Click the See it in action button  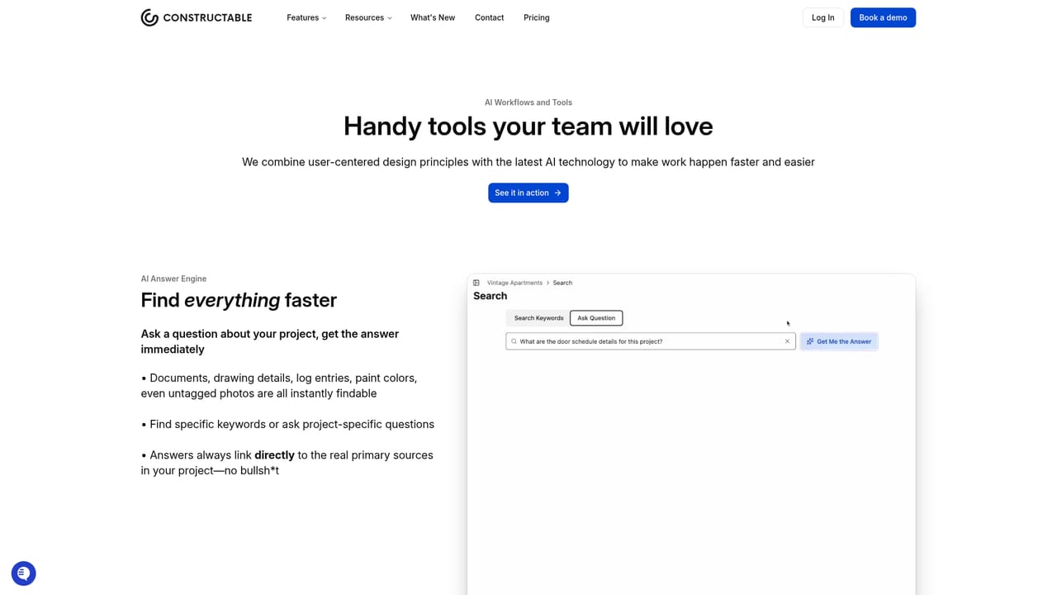528,193
